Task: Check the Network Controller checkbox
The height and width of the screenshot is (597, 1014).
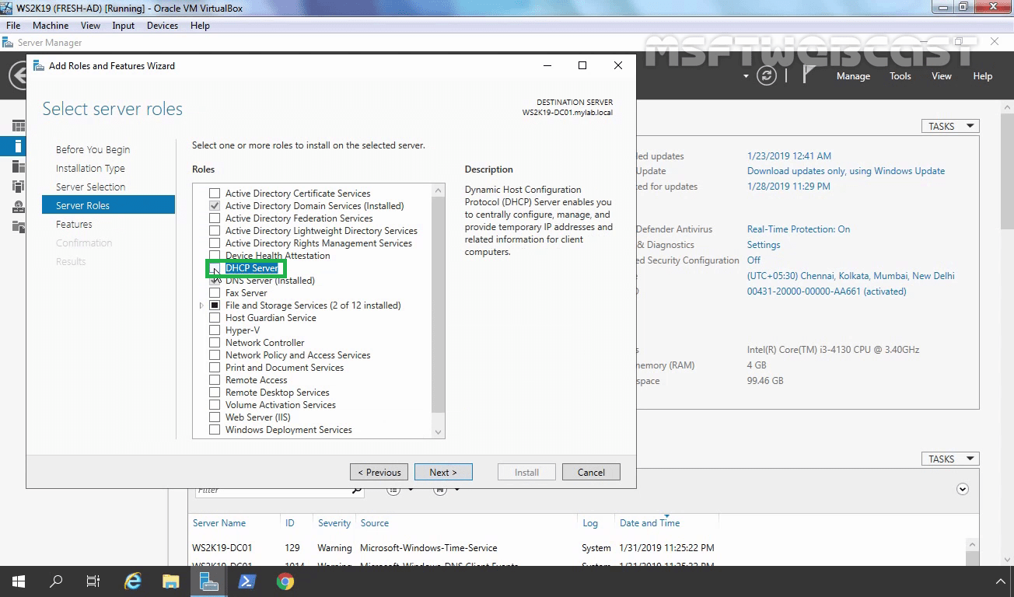Action: pyautogui.click(x=215, y=343)
